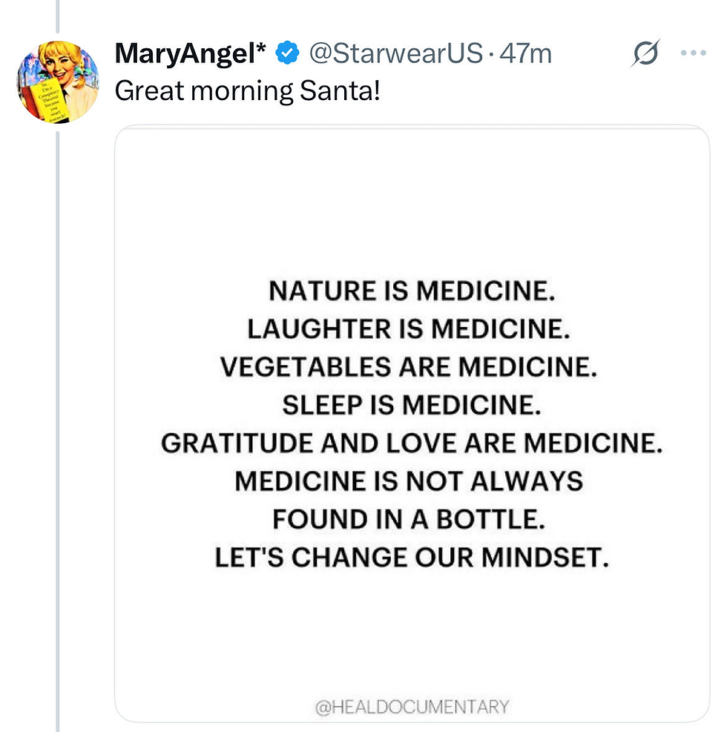Viewport: 727px width, 732px height.
Task: Click the "MEDICINE IS NOT ALWAYS" line
Action: (409, 481)
